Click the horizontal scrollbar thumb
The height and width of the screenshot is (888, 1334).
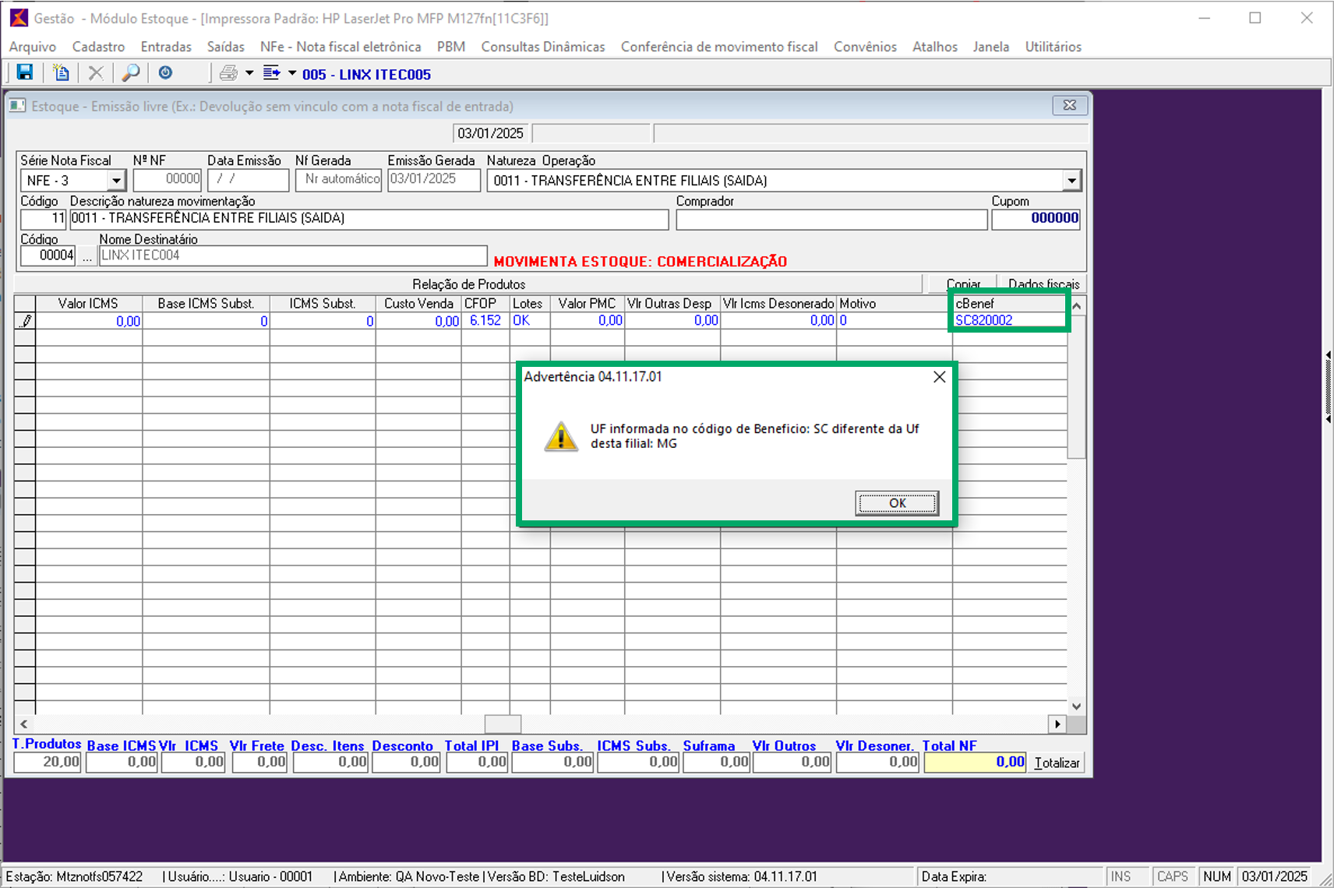[x=503, y=724]
